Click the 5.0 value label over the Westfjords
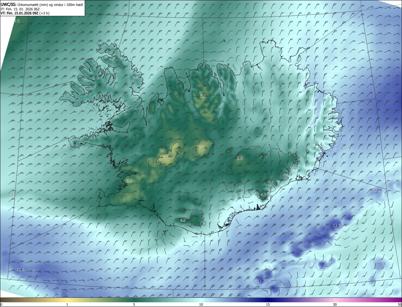 [96, 78]
